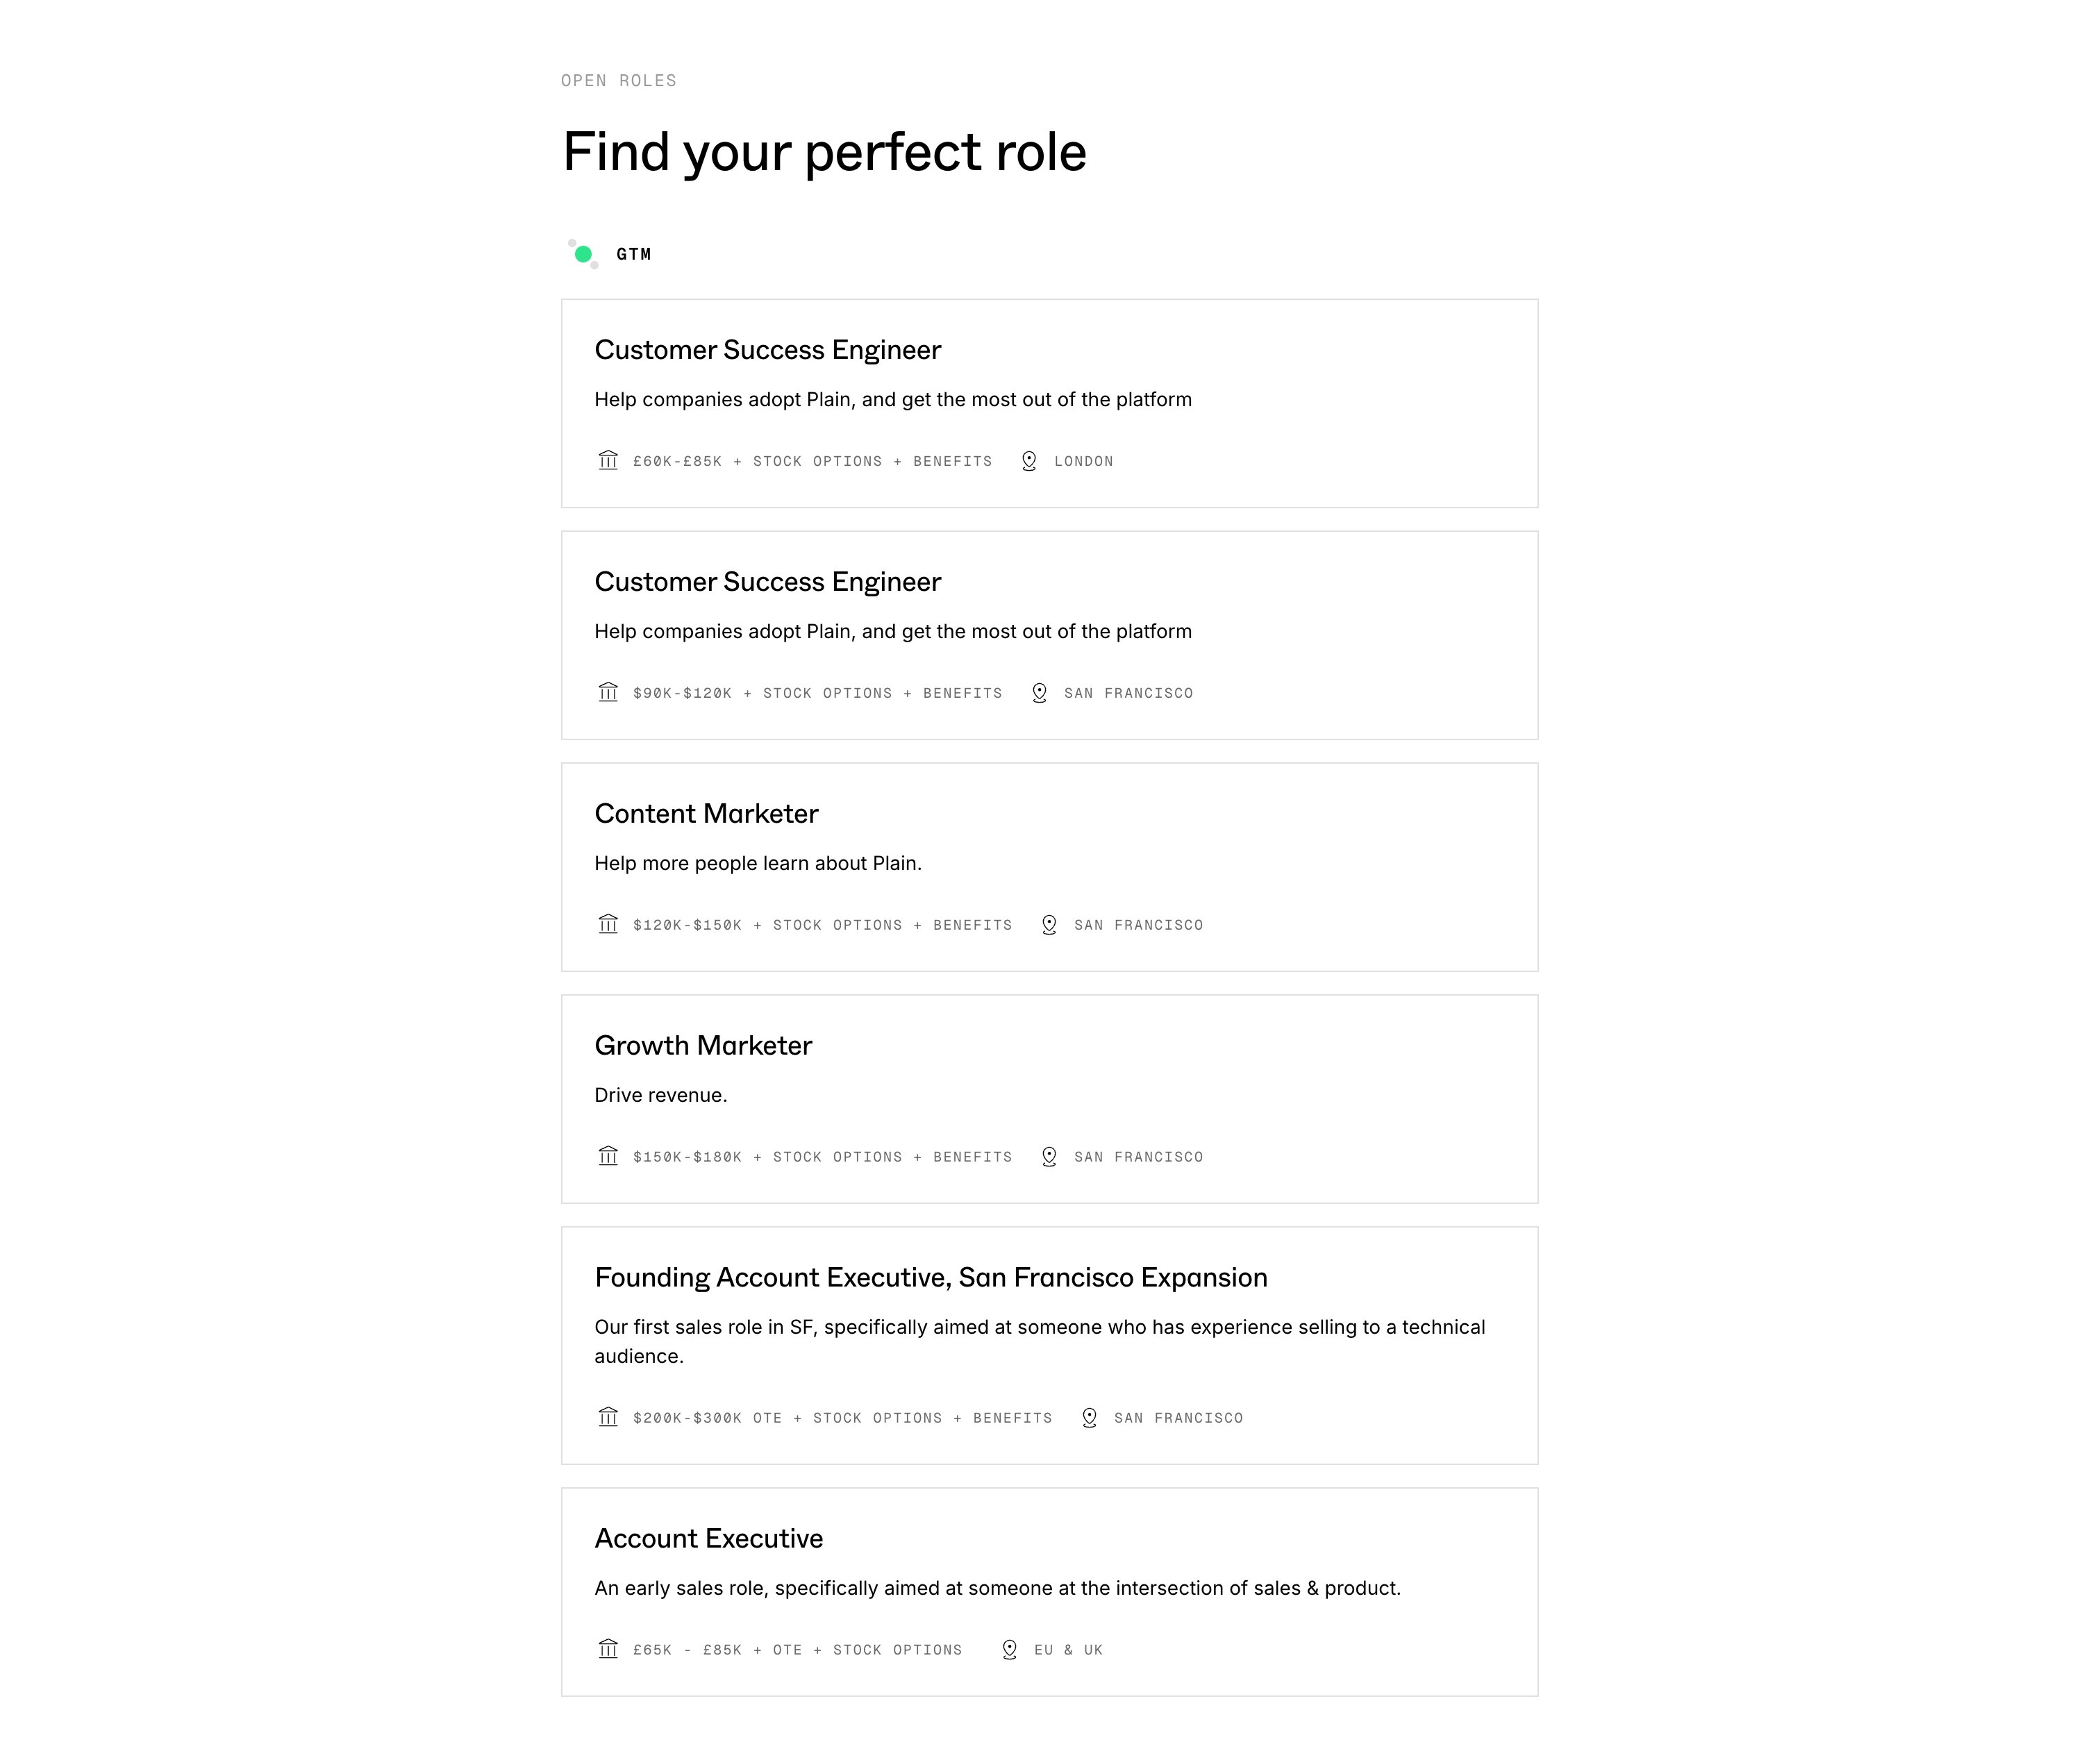Viewport: 2100px width, 1742px height.
Task: Click the bank icon beside $200K-$300K OTE
Action: 608,1417
